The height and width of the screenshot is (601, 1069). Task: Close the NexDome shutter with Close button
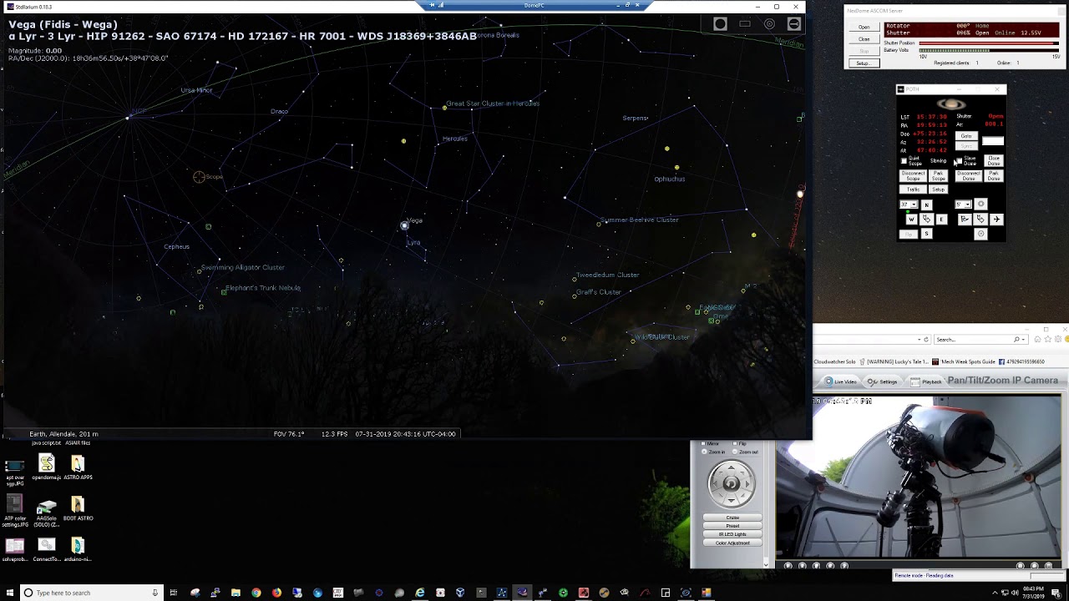[864, 39]
